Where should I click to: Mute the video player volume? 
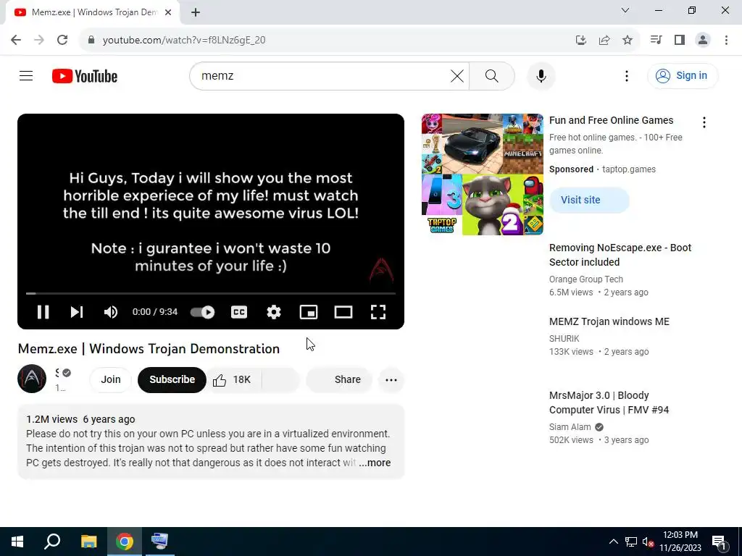pyautogui.click(x=111, y=312)
